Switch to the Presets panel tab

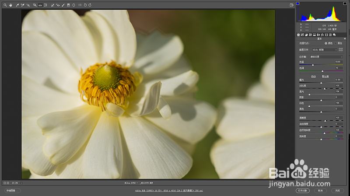pyautogui.click(x=330, y=35)
